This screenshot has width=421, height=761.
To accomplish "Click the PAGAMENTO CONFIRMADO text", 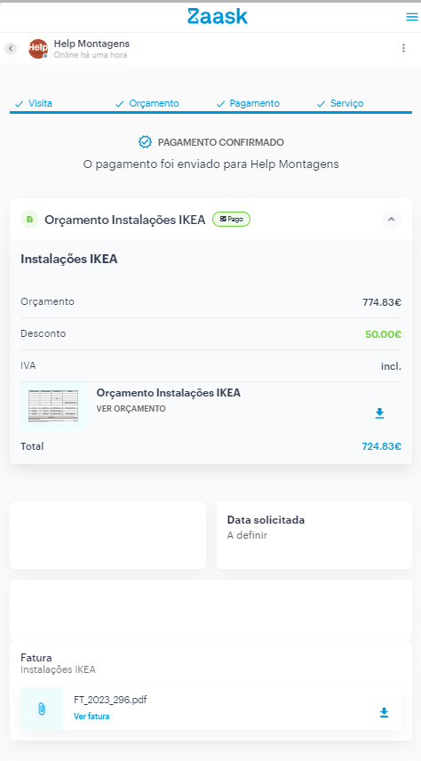I will [221, 142].
